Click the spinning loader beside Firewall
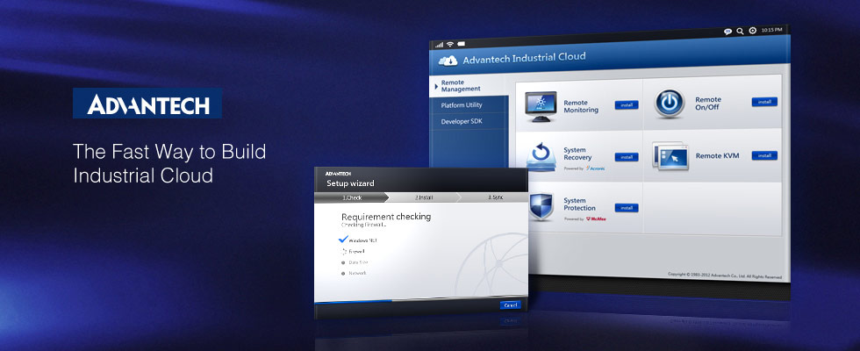 [343, 252]
